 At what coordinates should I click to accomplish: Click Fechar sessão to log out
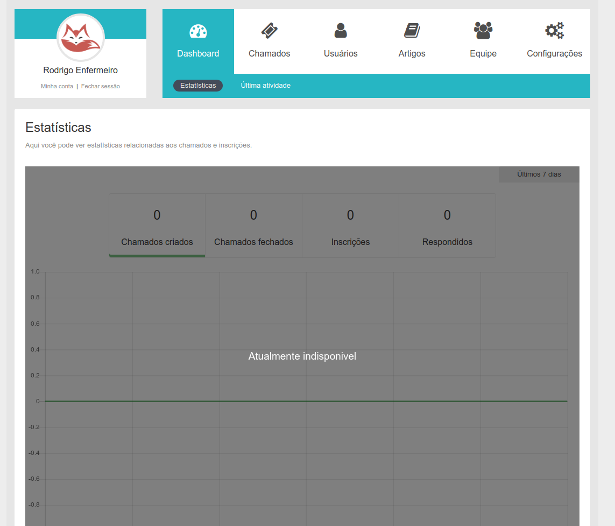100,86
